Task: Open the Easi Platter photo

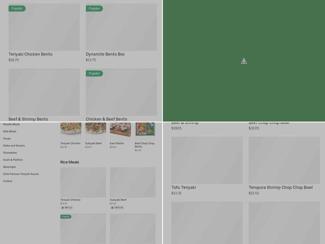Action: click(120, 129)
